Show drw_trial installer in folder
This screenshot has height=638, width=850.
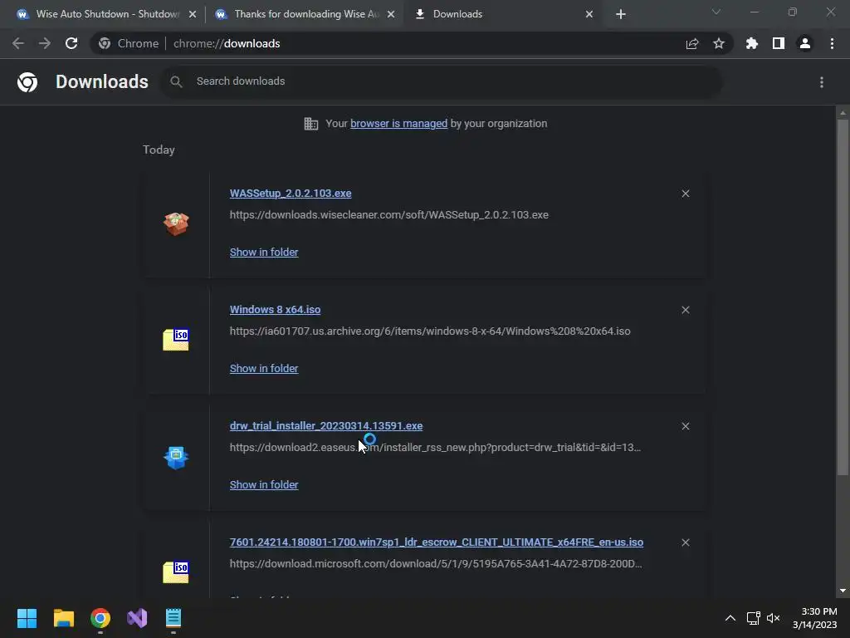tap(264, 485)
